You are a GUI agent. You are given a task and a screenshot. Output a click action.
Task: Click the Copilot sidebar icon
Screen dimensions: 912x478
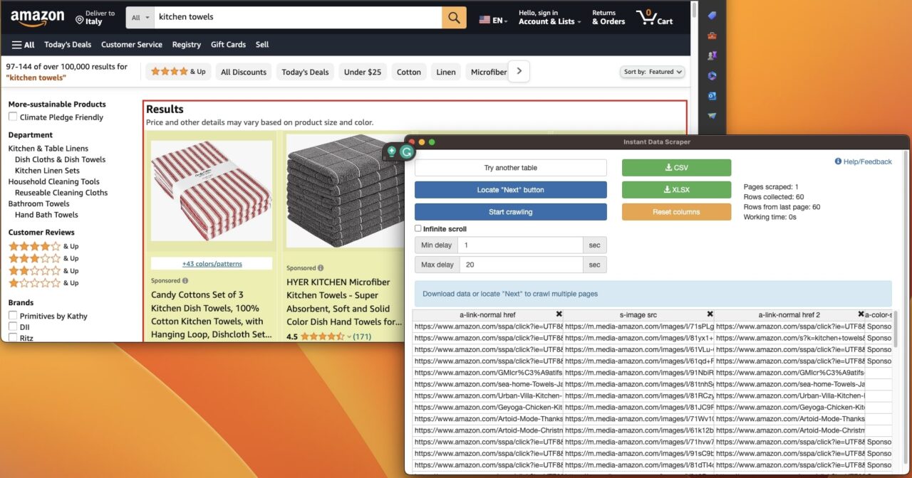pos(712,75)
